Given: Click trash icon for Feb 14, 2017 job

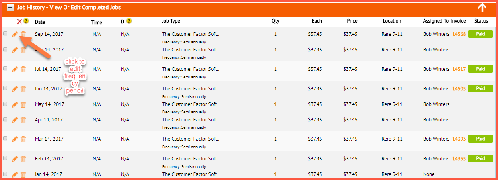Looking at the screenshot, I should click(23, 159).
